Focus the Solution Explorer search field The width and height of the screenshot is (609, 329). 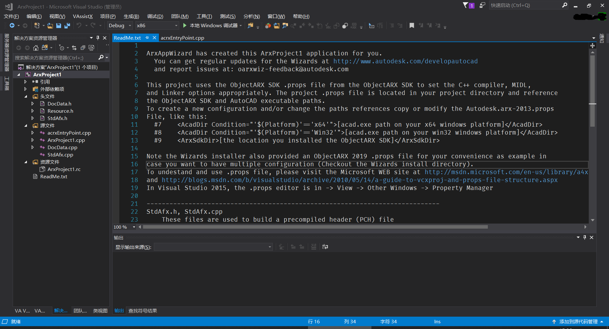56,58
